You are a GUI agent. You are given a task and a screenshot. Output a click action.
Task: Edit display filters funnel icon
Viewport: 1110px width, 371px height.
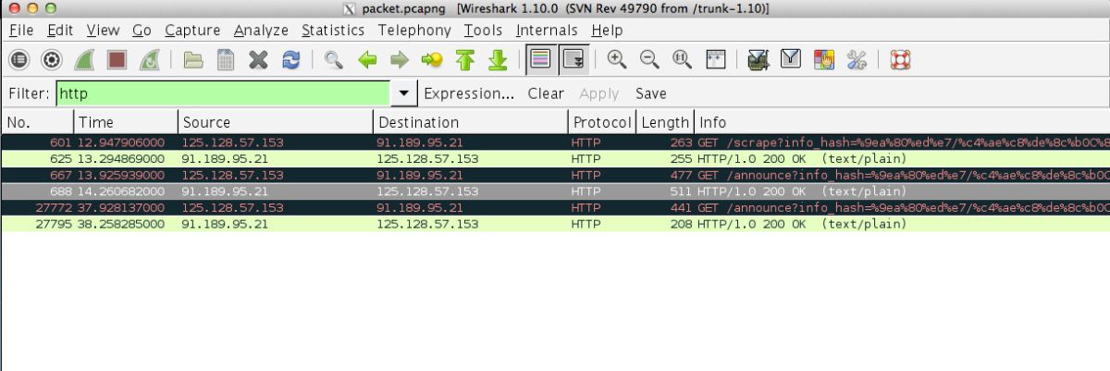(791, 60)
